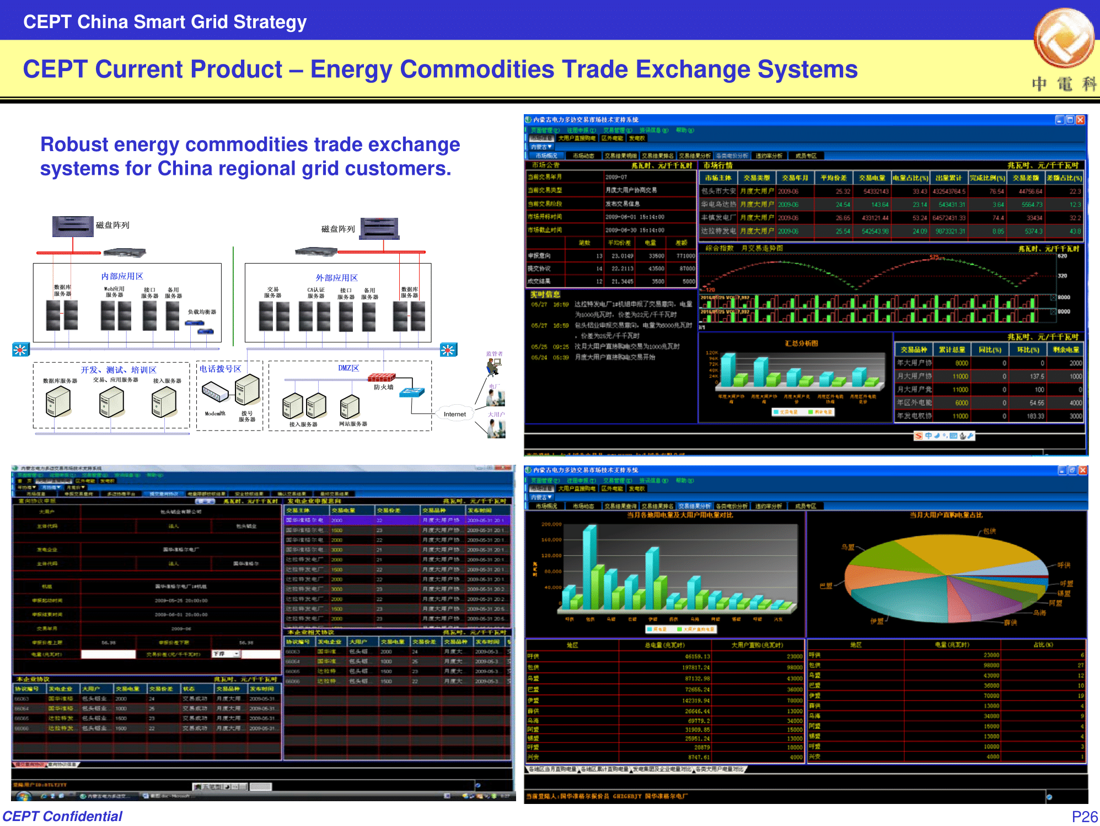
Task: Click Sogou IME icon in floating language bar
Action: pyautogui.click(x=919, y=436)
